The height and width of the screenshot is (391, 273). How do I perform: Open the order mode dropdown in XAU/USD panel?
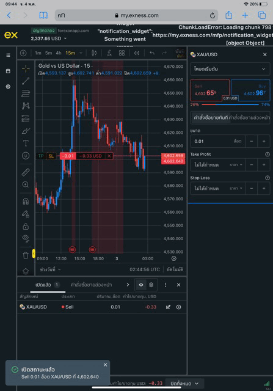(x=230, y=69)
